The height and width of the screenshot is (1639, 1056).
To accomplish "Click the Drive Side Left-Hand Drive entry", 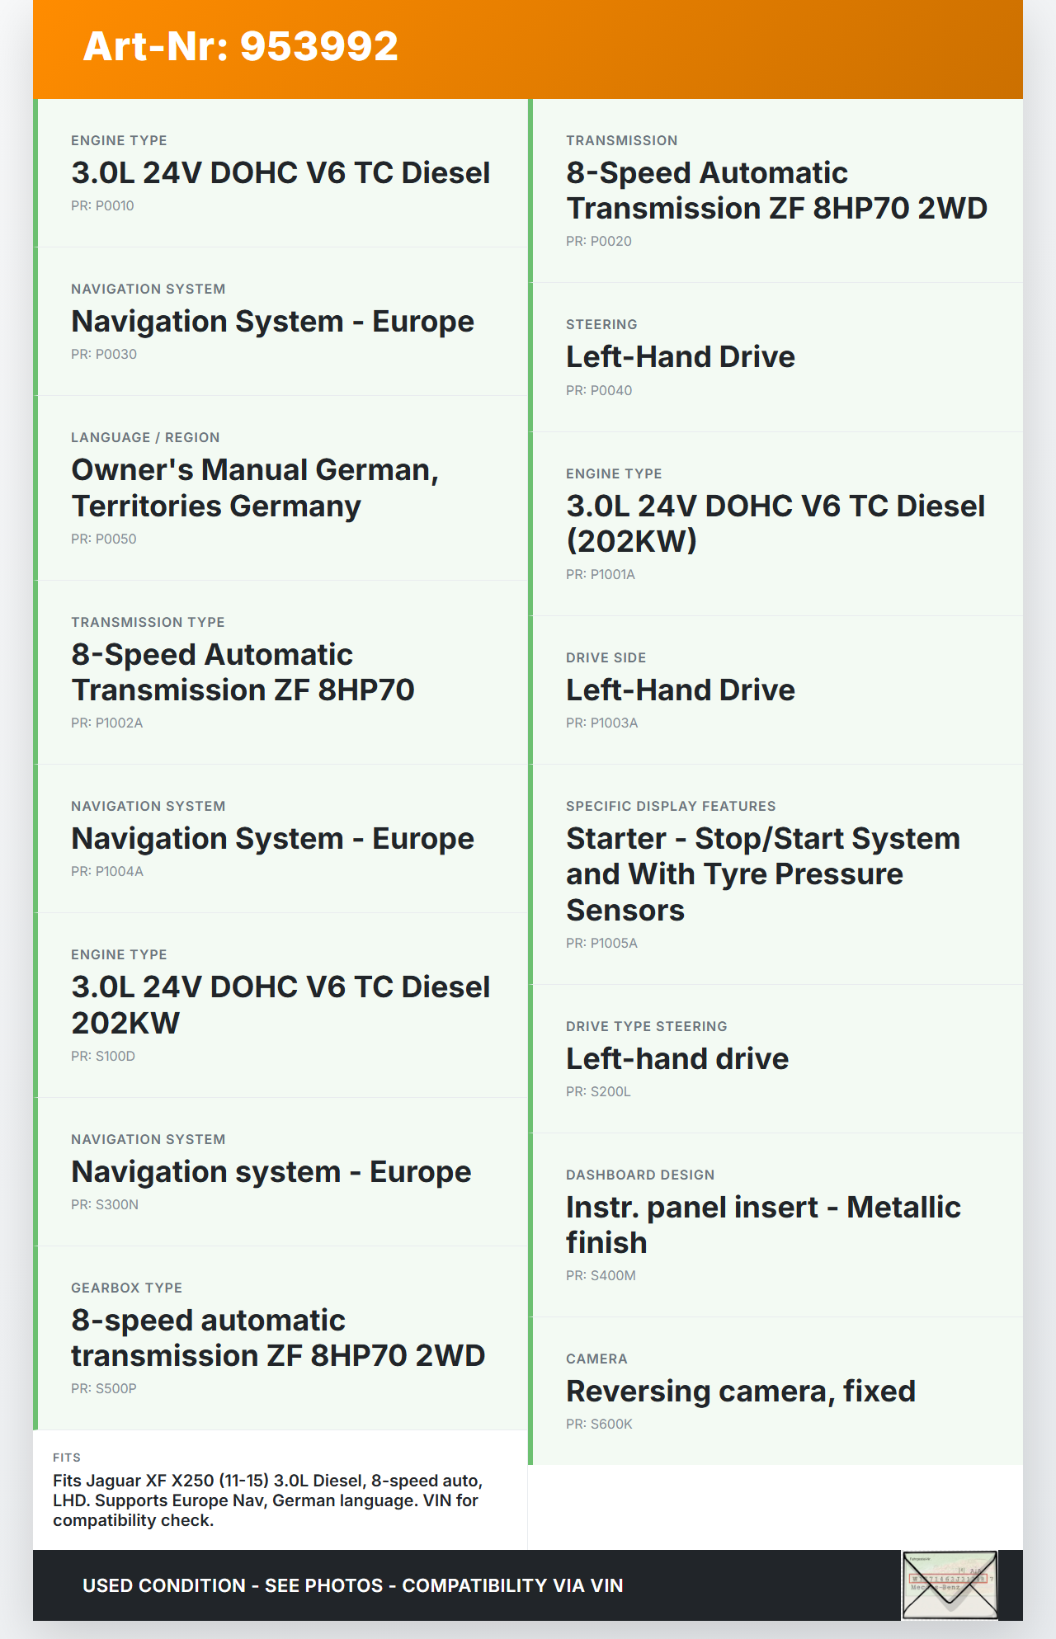I will click(775, 690).
